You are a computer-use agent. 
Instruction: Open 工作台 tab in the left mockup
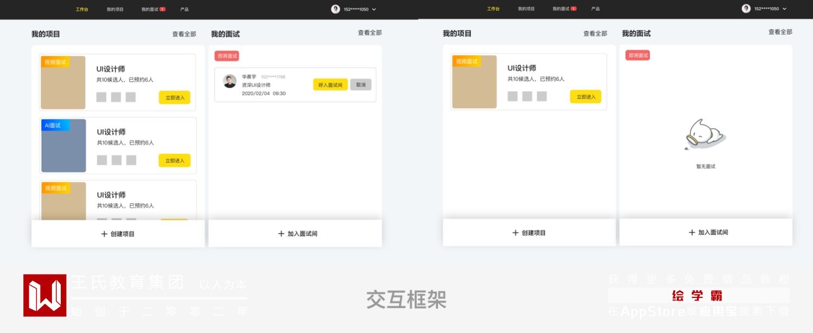coord(82,9)
